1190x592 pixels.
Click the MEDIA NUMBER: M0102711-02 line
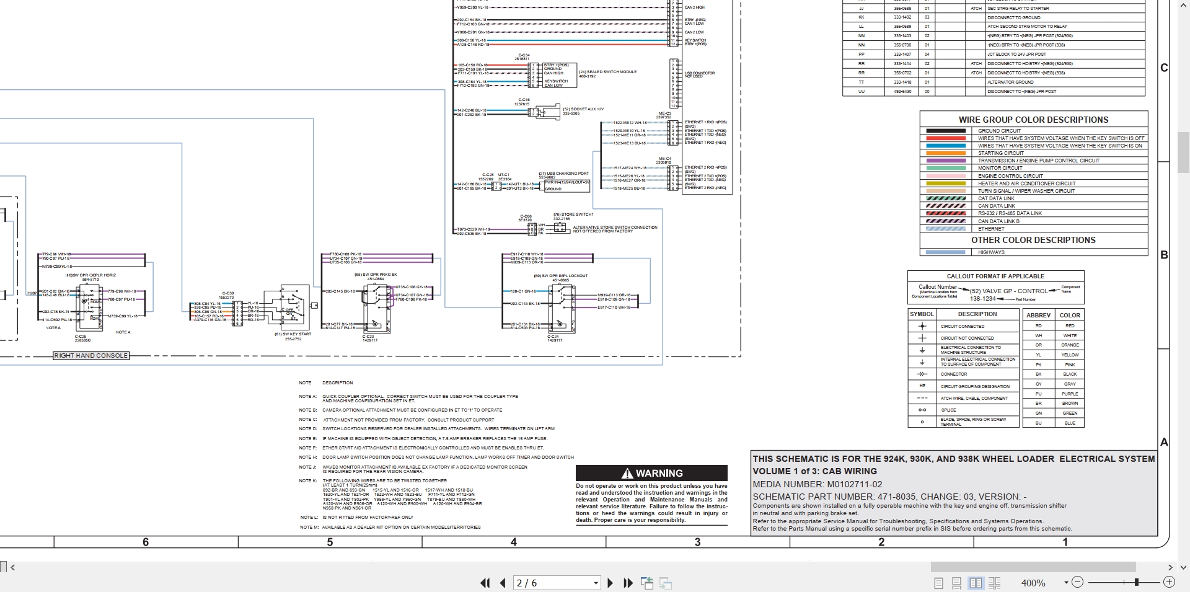click(817, 484)
